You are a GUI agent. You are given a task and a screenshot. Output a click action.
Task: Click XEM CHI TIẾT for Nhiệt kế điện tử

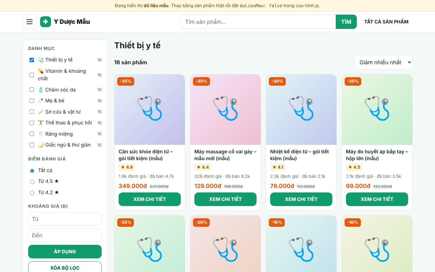coord(301,199)
